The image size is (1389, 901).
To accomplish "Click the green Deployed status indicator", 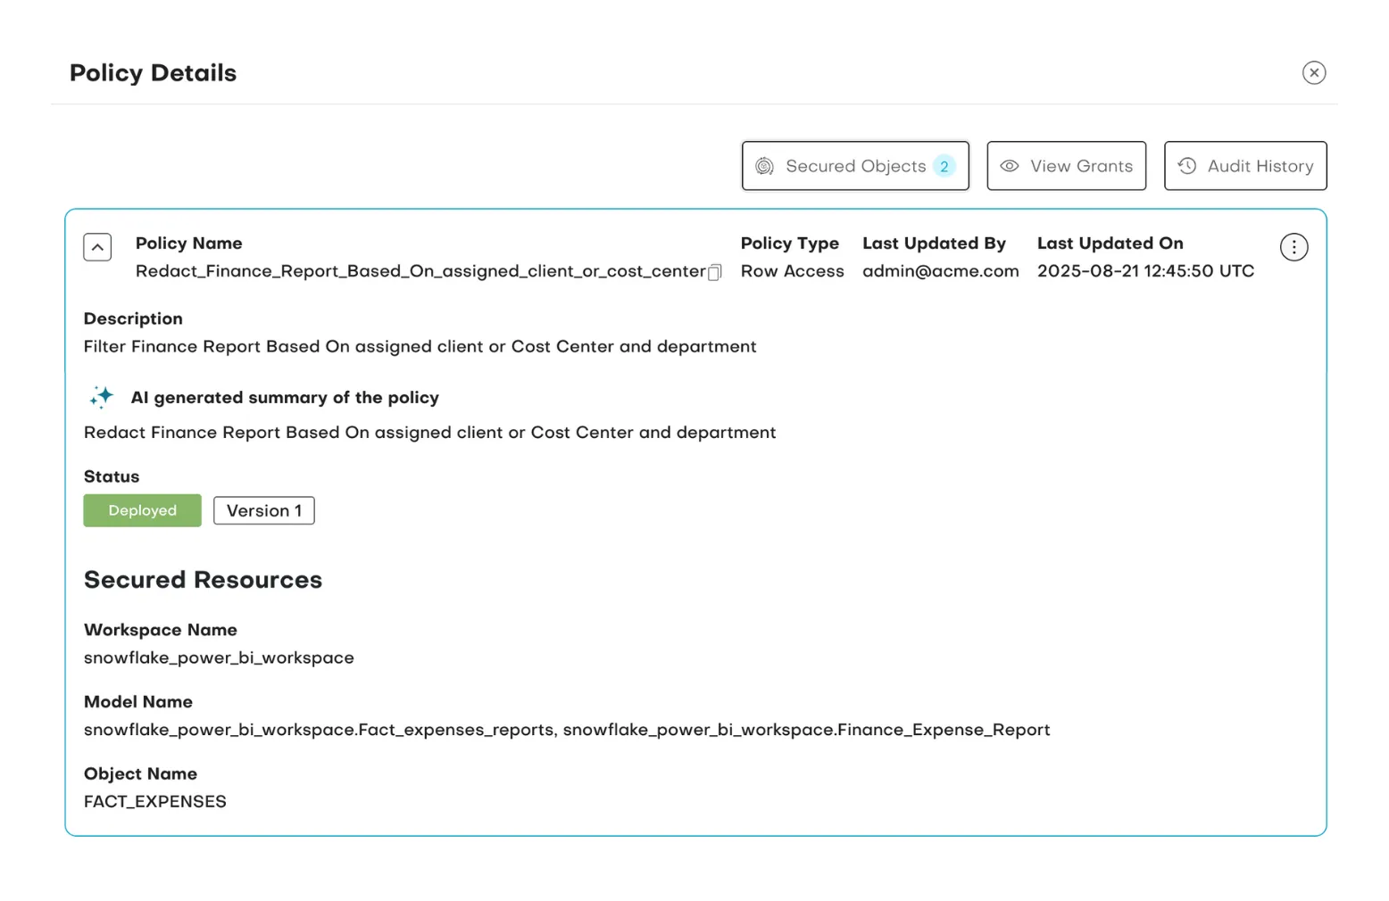I will pyautogui.click(x=142, y=510).
